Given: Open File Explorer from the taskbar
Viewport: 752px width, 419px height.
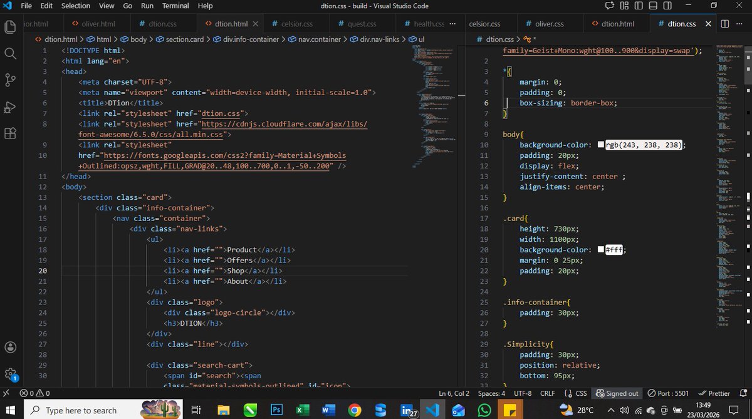Looking at the screenshot, I should click(x=224, y=410).
